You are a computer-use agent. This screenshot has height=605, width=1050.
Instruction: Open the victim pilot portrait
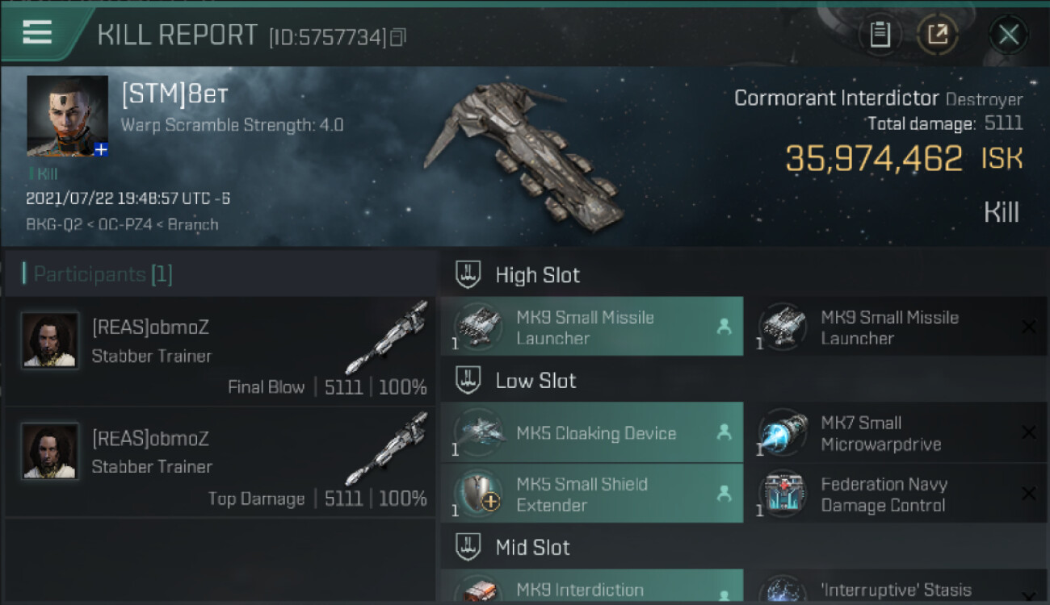[67, 116]
